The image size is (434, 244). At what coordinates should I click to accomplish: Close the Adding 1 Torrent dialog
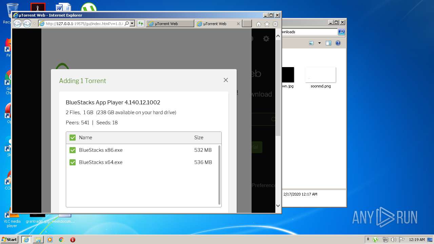(226, 80)
